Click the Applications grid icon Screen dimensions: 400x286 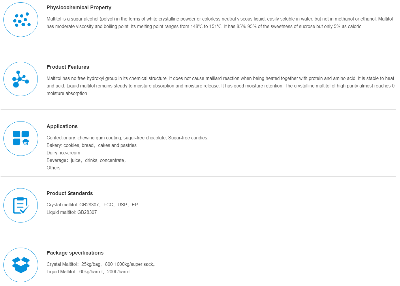coord(21,139)
